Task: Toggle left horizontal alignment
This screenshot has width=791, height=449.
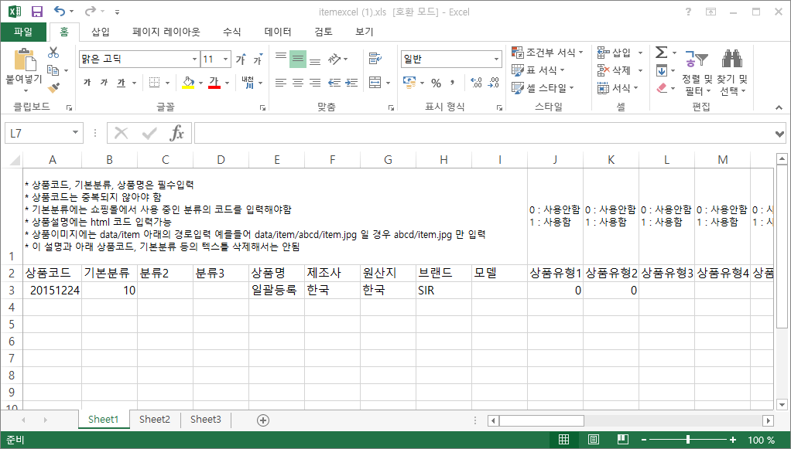Action: point(281,82)
